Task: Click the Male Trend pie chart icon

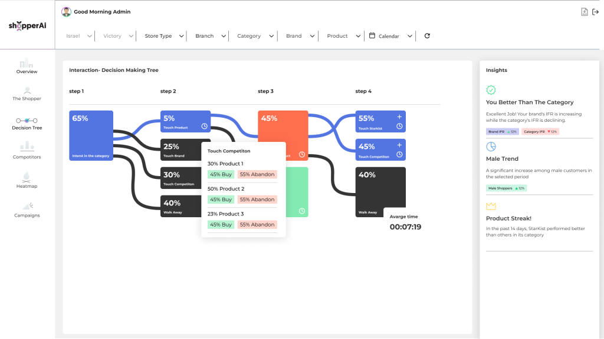Action: (491, 147)
